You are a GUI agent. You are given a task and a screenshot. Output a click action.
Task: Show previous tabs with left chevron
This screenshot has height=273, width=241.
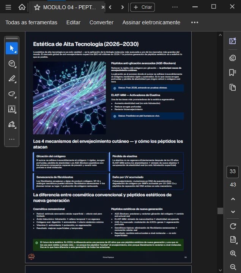[x=110, y=7]
